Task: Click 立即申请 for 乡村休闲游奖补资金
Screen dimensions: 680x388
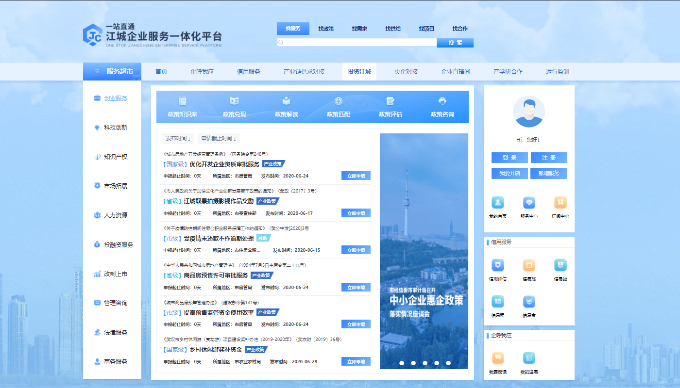Action: coord(356,361)
